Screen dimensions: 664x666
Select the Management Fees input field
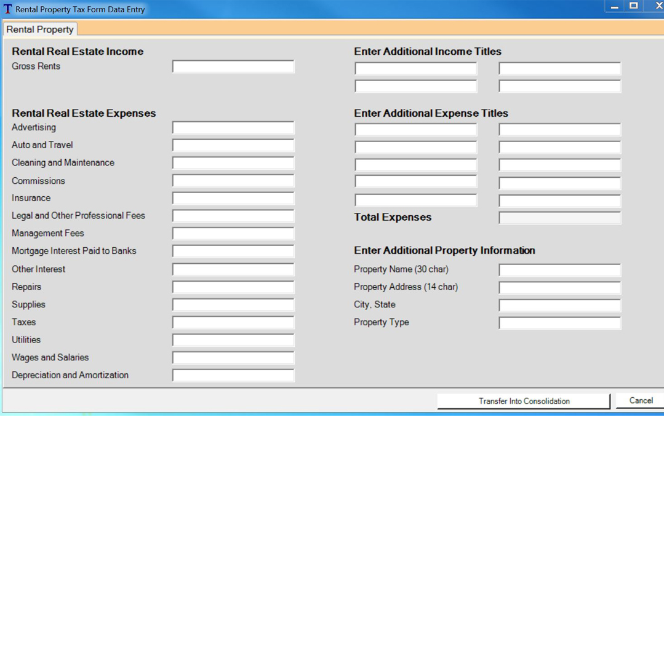point(233,234)
